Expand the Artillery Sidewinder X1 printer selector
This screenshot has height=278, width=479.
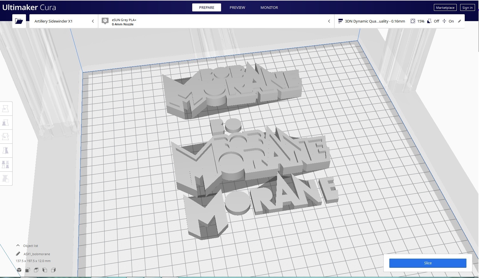click(x=64, y=21)
